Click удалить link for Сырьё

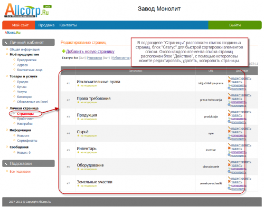coord(237,132)
